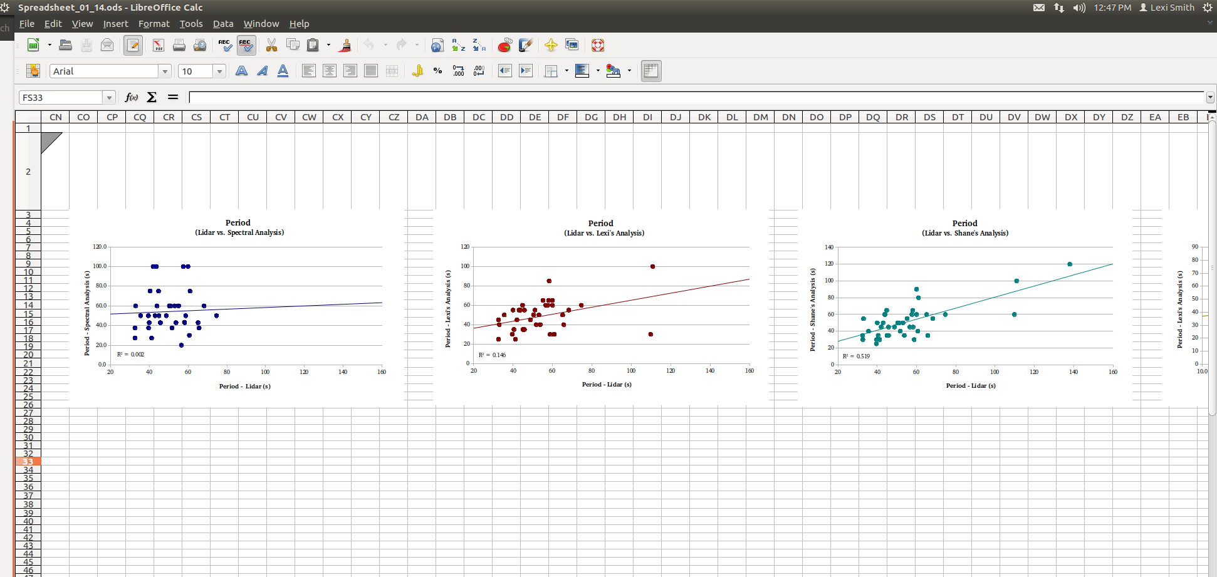Image resolution: width=1217 pixels, height=577 pixels.
Task: Show Draw Functions
Action: [x=526, y=45]
